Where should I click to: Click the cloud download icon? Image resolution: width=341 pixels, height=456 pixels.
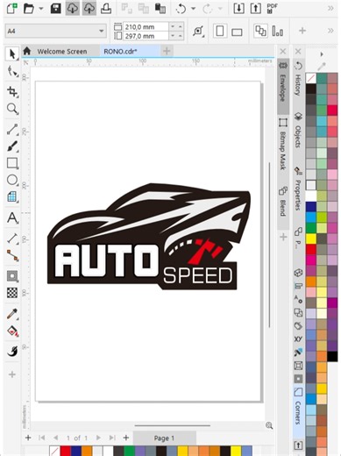72,9
